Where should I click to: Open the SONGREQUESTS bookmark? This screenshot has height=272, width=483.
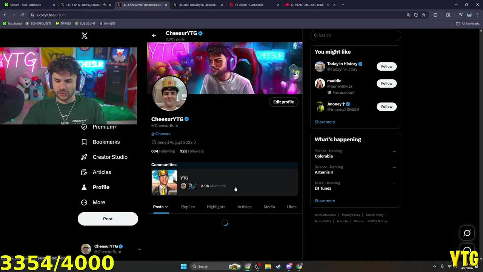(x=38, y=23)
